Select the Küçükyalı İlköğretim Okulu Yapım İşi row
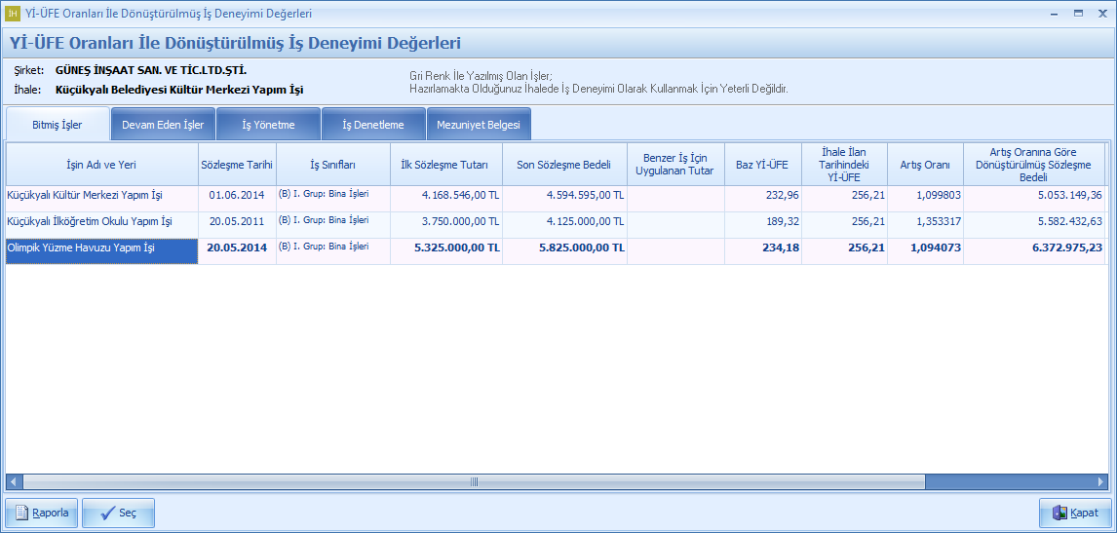 (x=90, y=221)
